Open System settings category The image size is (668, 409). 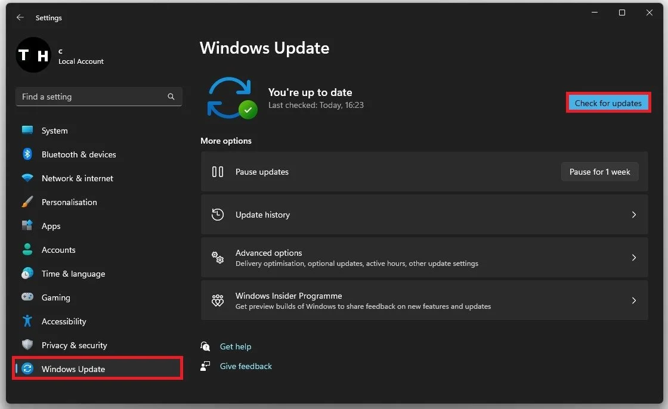(x=99, y=131)
